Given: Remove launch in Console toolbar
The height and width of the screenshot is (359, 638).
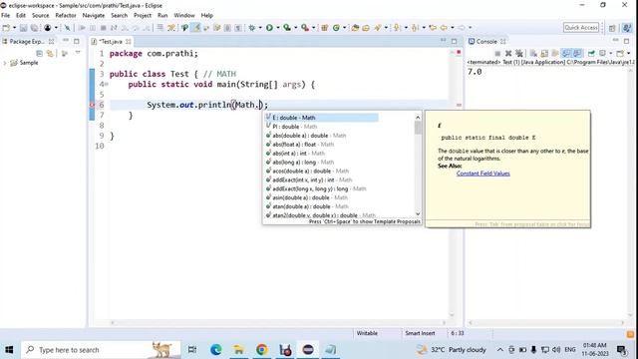Looking at the screenshot, I should 508,53.
